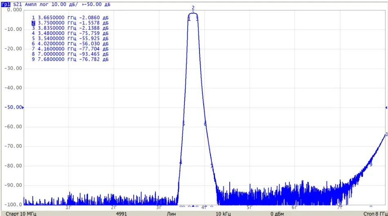Click marker 6 on the falling slope
Image resolution: width=388 pixels, height=216 pixels.
[x=205, y=124]
